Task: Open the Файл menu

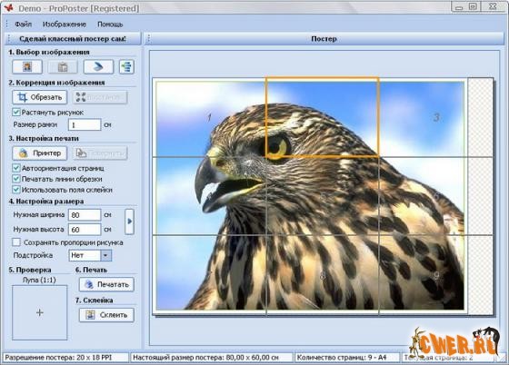Action: click(x=23, y=25)
